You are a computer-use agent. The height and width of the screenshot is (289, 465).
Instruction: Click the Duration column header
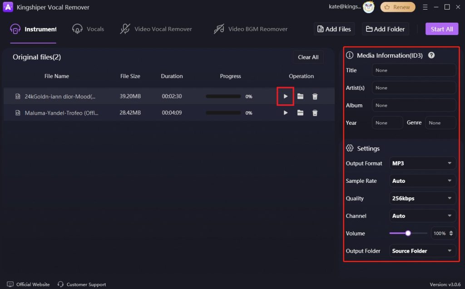click(172, 76)
